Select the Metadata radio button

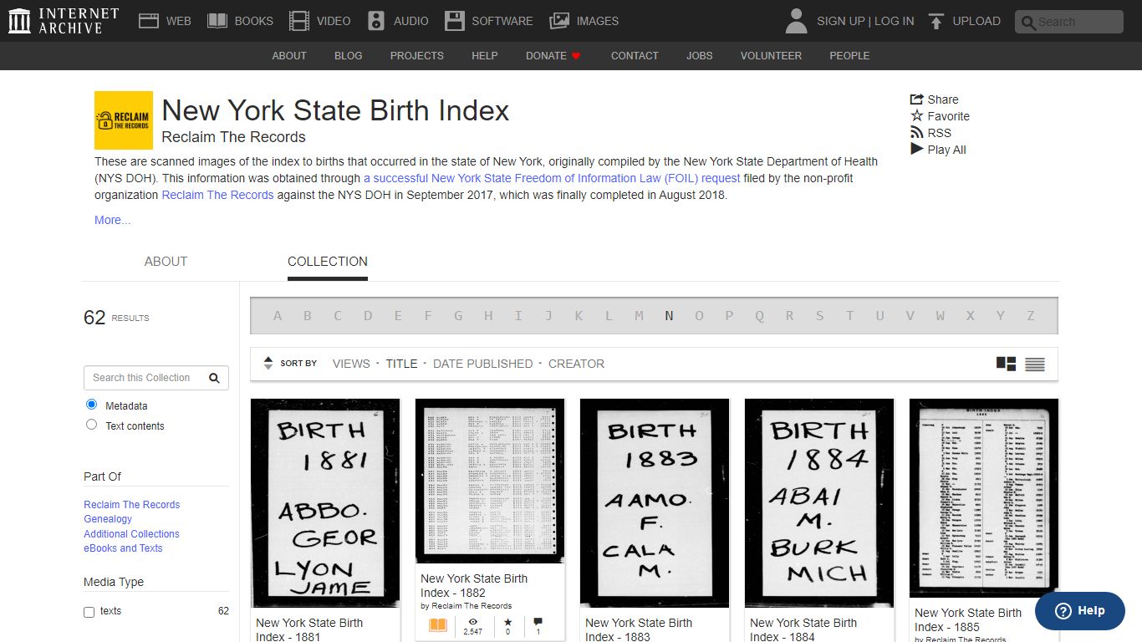92,405
